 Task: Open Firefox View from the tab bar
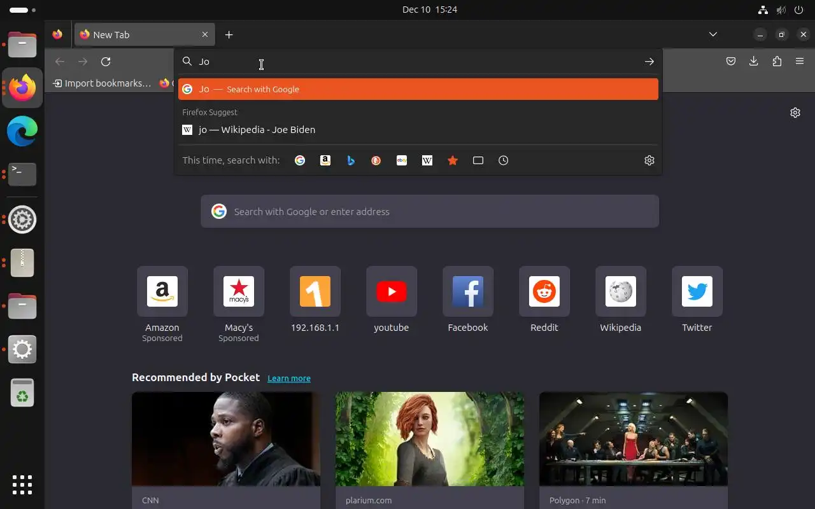click(x=57, y=35)
